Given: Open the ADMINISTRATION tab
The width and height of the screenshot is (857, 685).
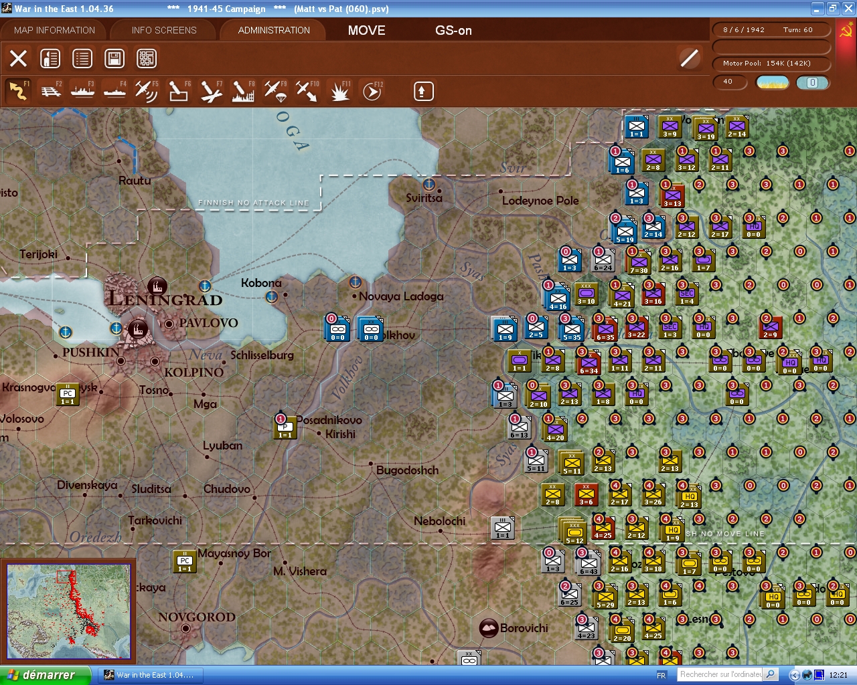Looking at the screenshot, I should [x=274, y=30].
